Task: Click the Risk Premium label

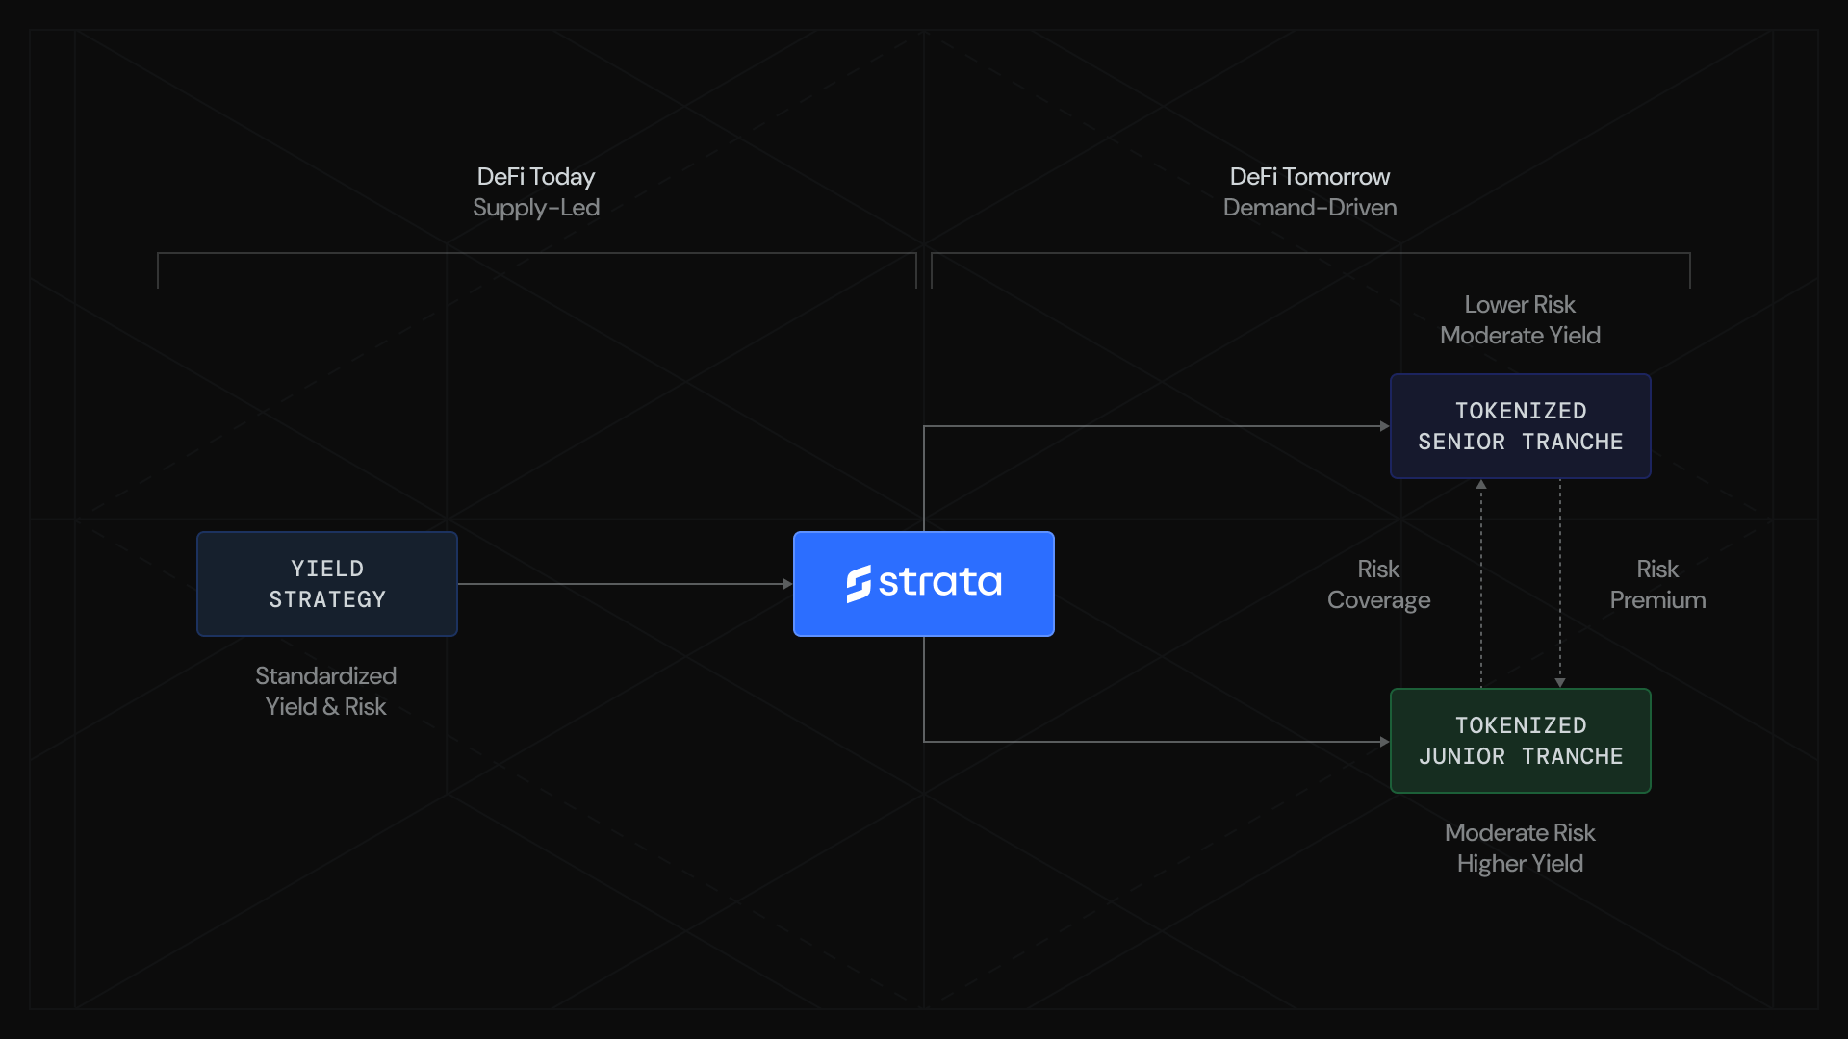Action: [x=1657, y=584]
